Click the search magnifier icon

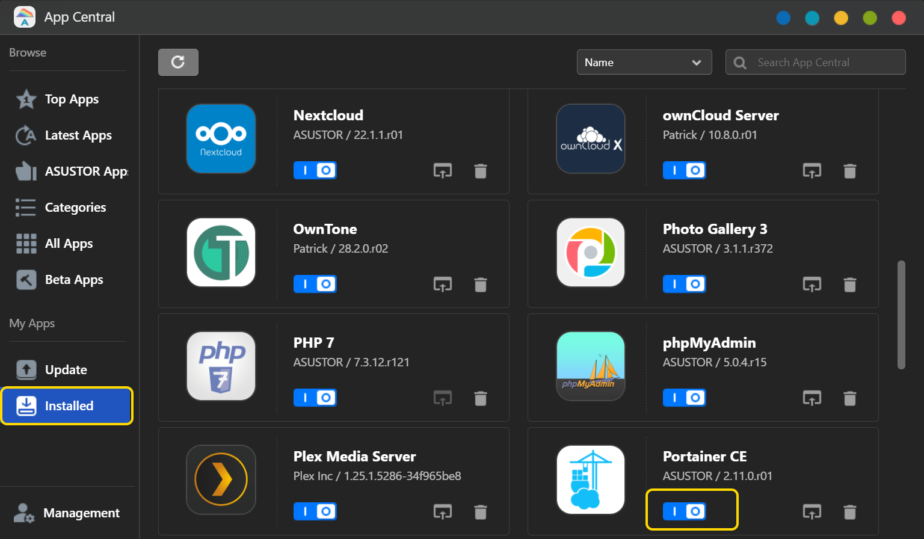741,63
